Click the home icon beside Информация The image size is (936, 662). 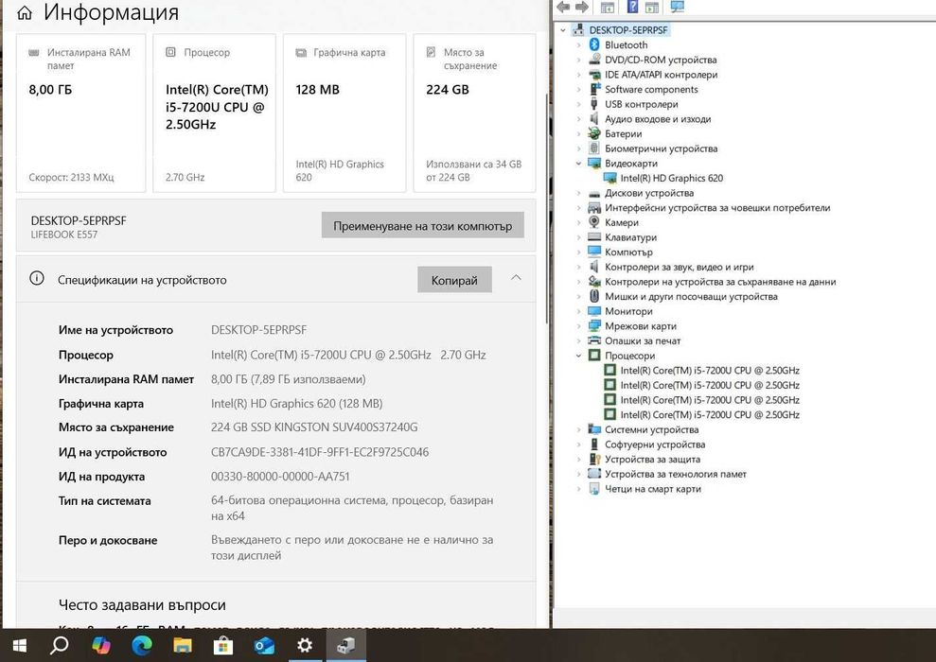tap(25, 12)
